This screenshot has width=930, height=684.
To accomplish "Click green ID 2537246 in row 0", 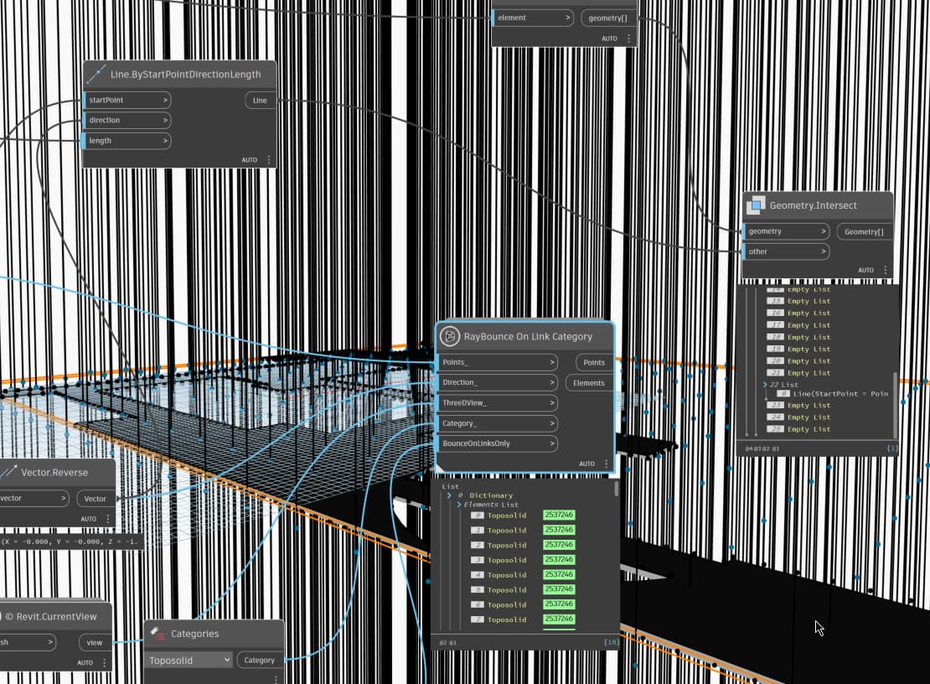I will (559, 515).
